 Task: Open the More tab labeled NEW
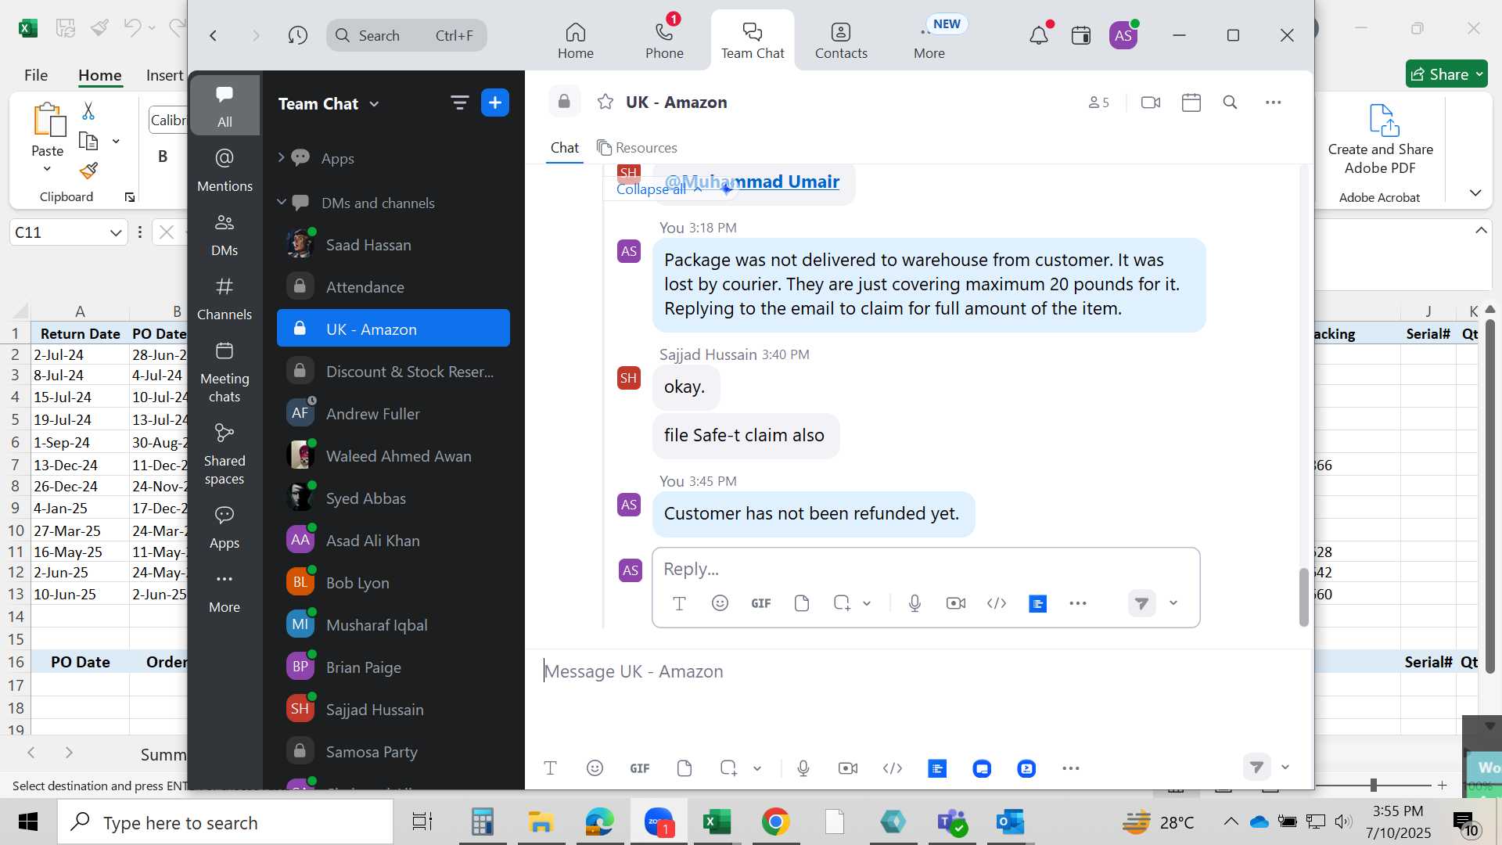[929, 39]
